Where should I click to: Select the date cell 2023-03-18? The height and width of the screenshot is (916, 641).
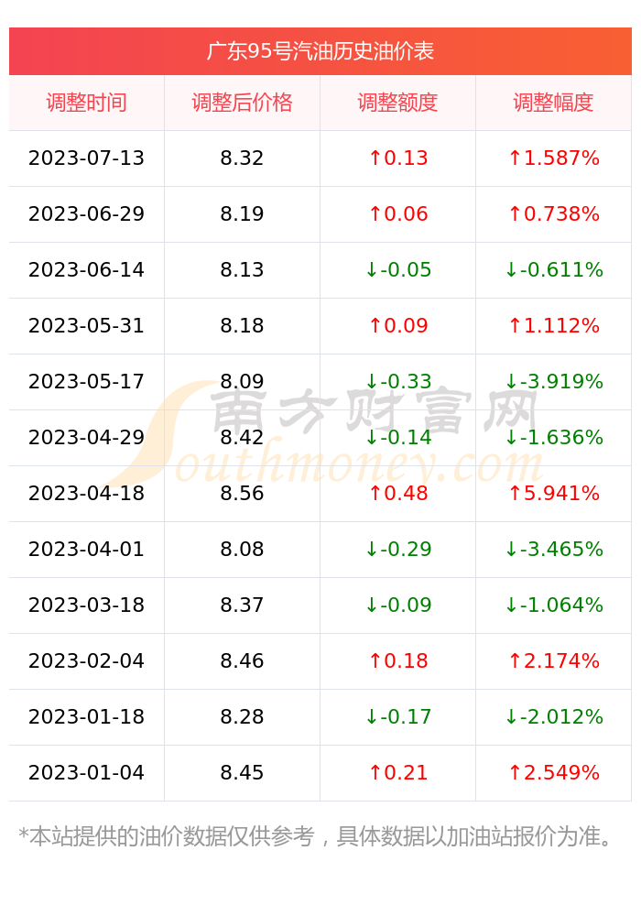click(86, 605)
